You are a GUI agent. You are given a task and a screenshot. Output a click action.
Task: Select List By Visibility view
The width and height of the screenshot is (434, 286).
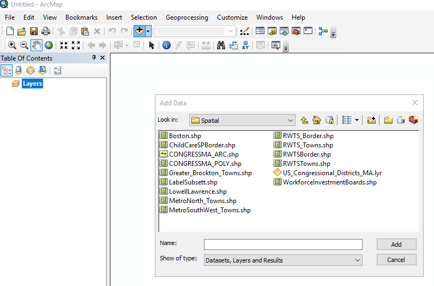31,70
